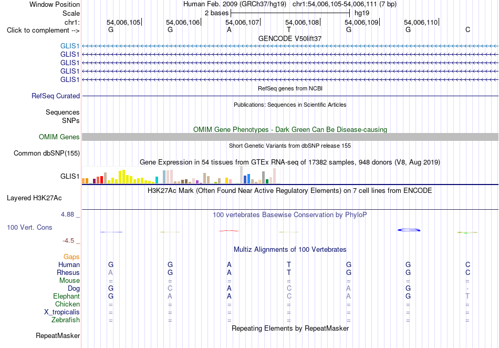Click the 54,006,110 ruler position

tap(421, 22)
